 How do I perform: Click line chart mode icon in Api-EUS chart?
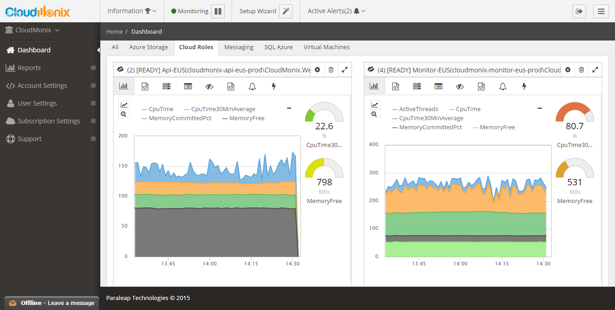124,105
